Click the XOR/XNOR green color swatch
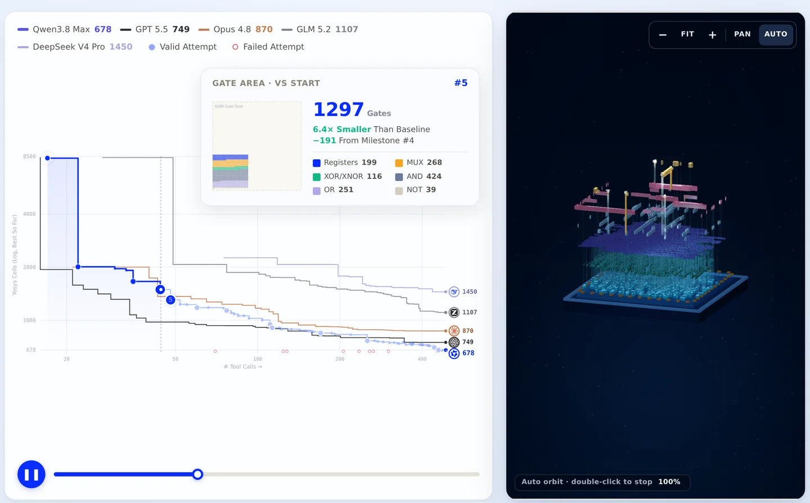Viewport: 810px width, 503px height. point(317,177)
